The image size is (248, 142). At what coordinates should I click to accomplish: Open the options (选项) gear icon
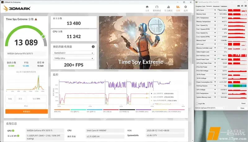tap(185, 7)
